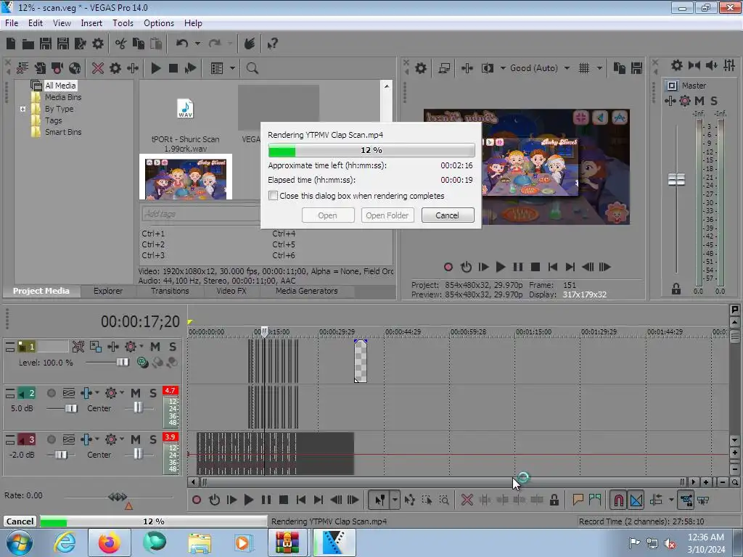The width and height of the screenshot is (743, 557).
Task: Open Video Preview properties gear icon
Action: tap(421, 68)
